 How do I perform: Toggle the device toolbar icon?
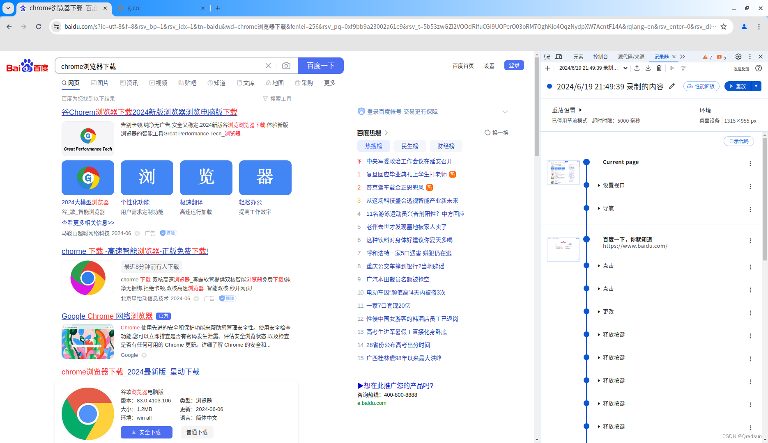tap(559, 57)
